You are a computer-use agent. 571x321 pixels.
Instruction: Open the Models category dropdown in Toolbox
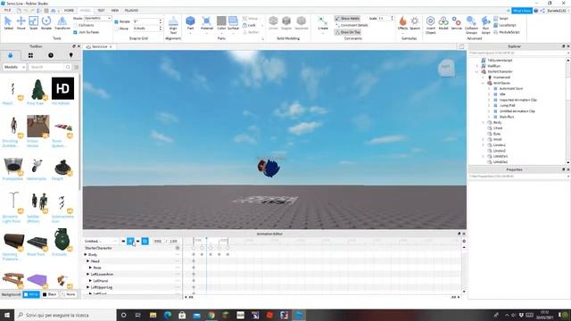[14, 67]
